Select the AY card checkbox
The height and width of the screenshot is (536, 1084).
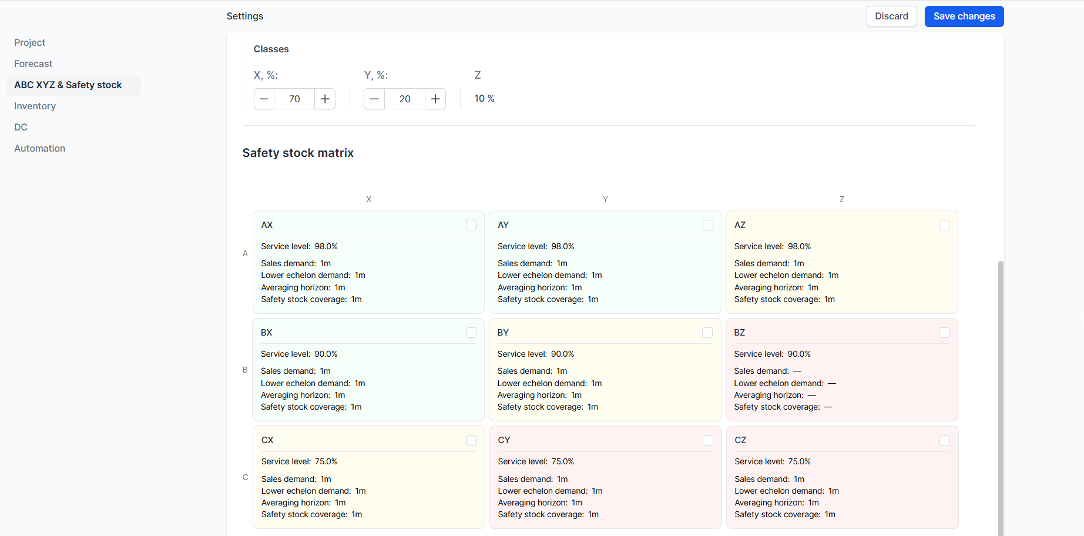pos(708,225)
